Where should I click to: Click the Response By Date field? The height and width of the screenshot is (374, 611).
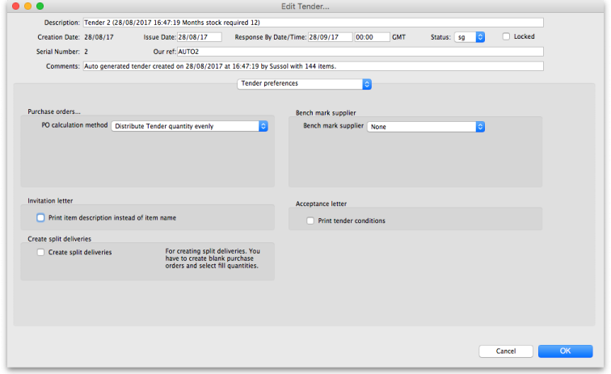click(x=330, y=37)
